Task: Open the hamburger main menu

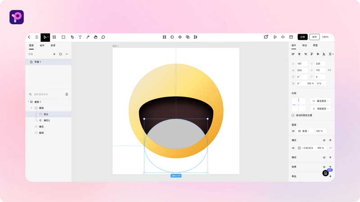Action: (37, 37)
